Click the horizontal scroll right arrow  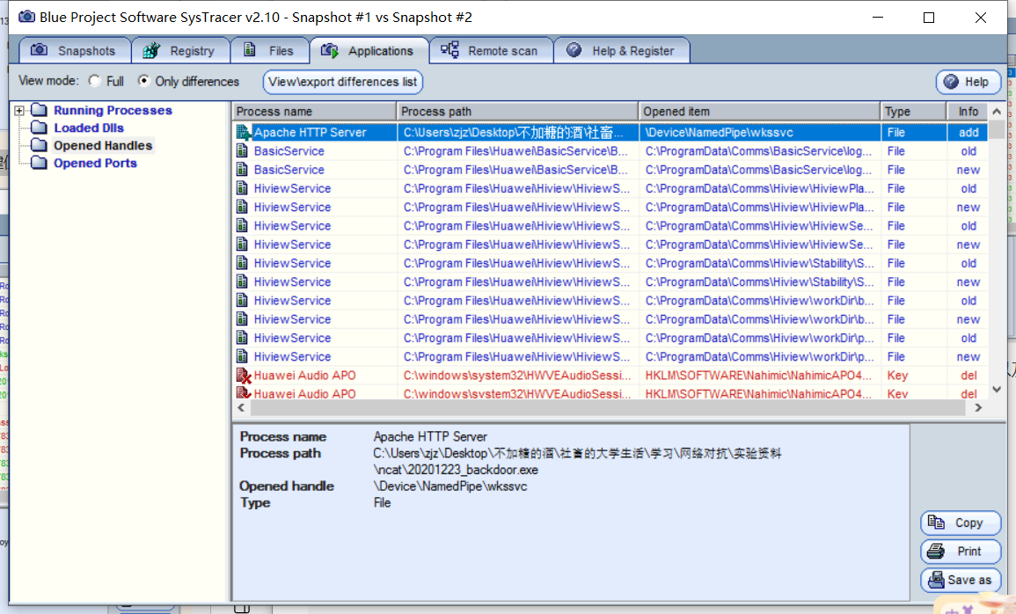978,407
